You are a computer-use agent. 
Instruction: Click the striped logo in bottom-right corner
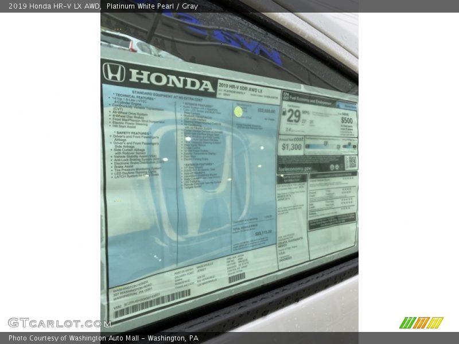[422, 323]
